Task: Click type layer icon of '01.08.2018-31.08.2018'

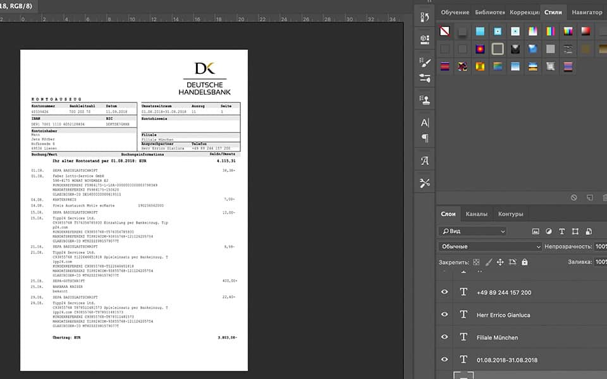Action: coord(463,359)
